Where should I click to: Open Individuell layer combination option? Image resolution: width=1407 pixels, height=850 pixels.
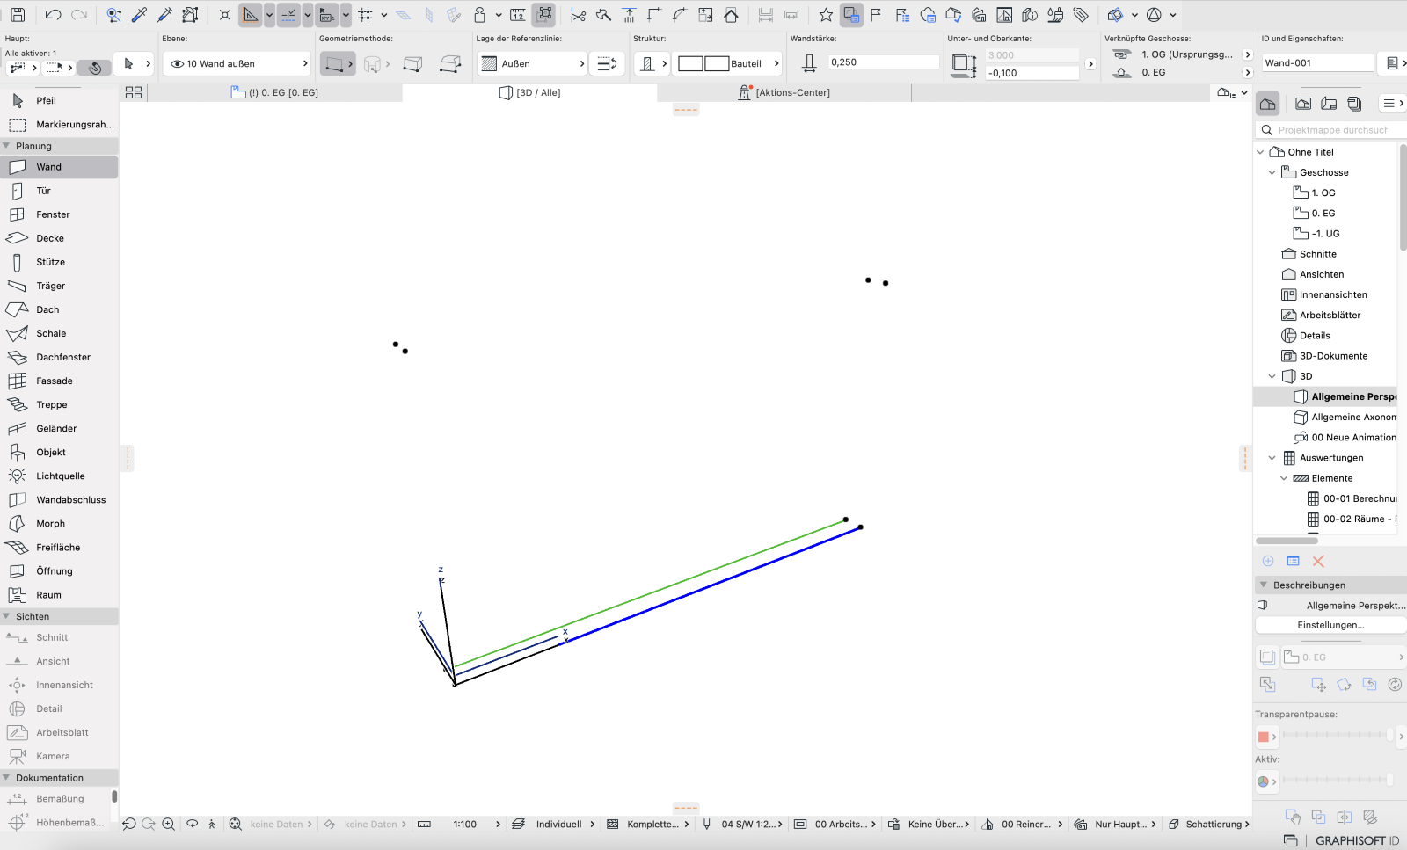point(553,825)
